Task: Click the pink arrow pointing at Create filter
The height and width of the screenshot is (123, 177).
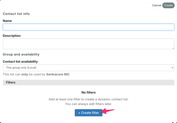Action: 108,111
